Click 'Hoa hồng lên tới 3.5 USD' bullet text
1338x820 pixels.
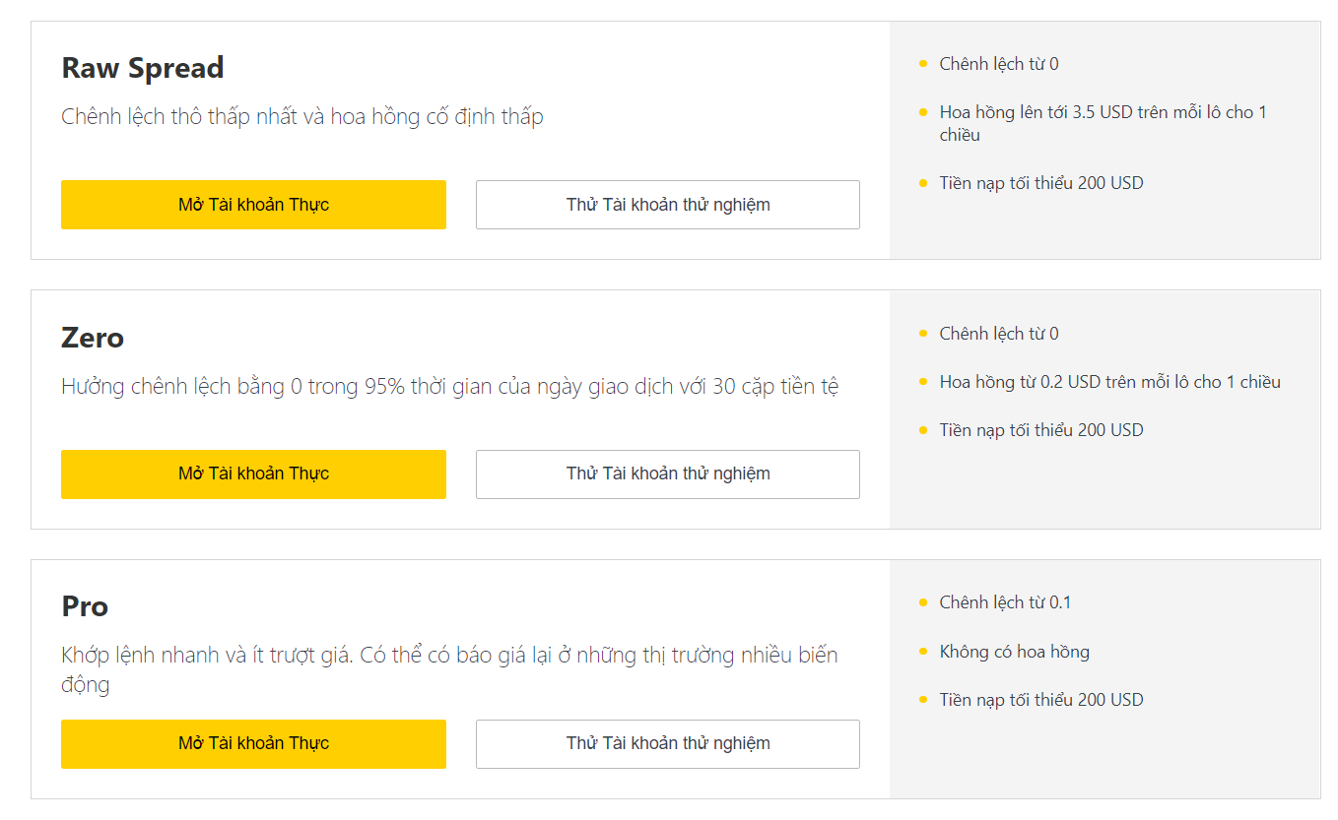[x=1103, y=113]
